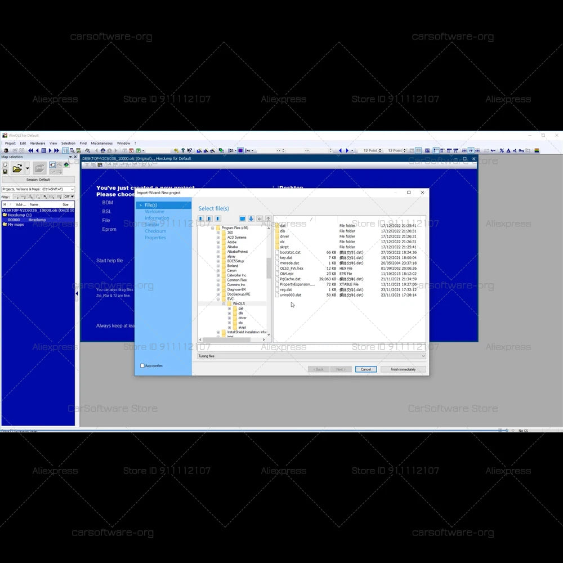Click the percent display icon in toolbar
Image resolution: width=563 pixels, height=563 pixels.
click(501, 151)
